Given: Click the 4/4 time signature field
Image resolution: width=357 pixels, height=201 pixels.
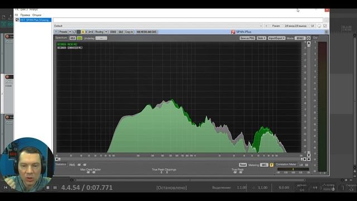Looking at the screenshot, I should [315, 188].
